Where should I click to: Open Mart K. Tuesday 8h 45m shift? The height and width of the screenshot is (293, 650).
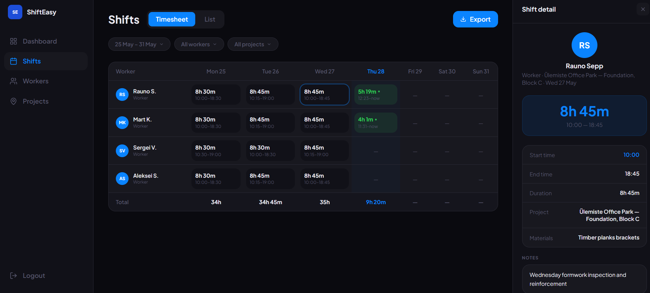(270, 122)
